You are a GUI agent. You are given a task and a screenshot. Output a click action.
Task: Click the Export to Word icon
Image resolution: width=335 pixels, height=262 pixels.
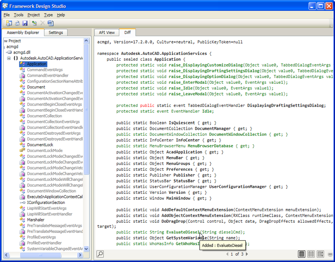point(50,23)
